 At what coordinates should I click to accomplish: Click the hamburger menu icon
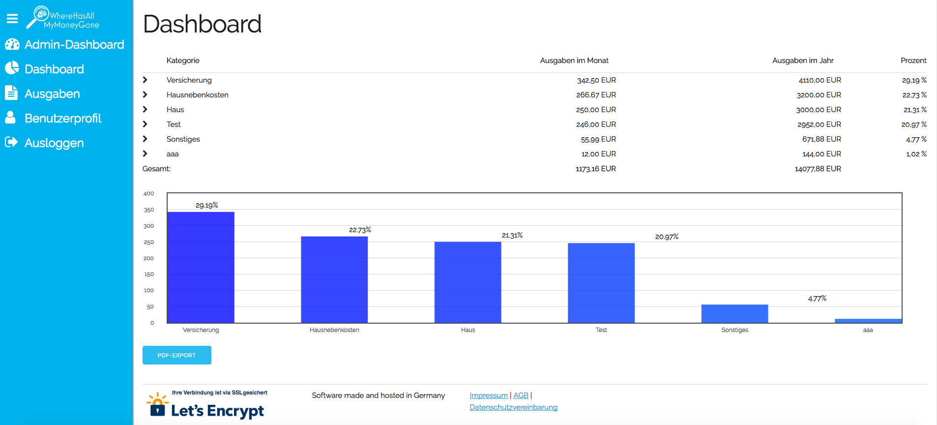pos(12,19)
